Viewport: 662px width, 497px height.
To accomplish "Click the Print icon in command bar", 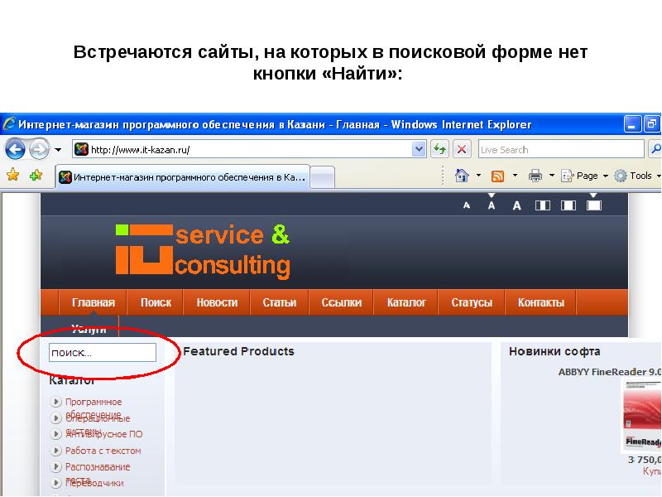I will (x=535, y=176).
